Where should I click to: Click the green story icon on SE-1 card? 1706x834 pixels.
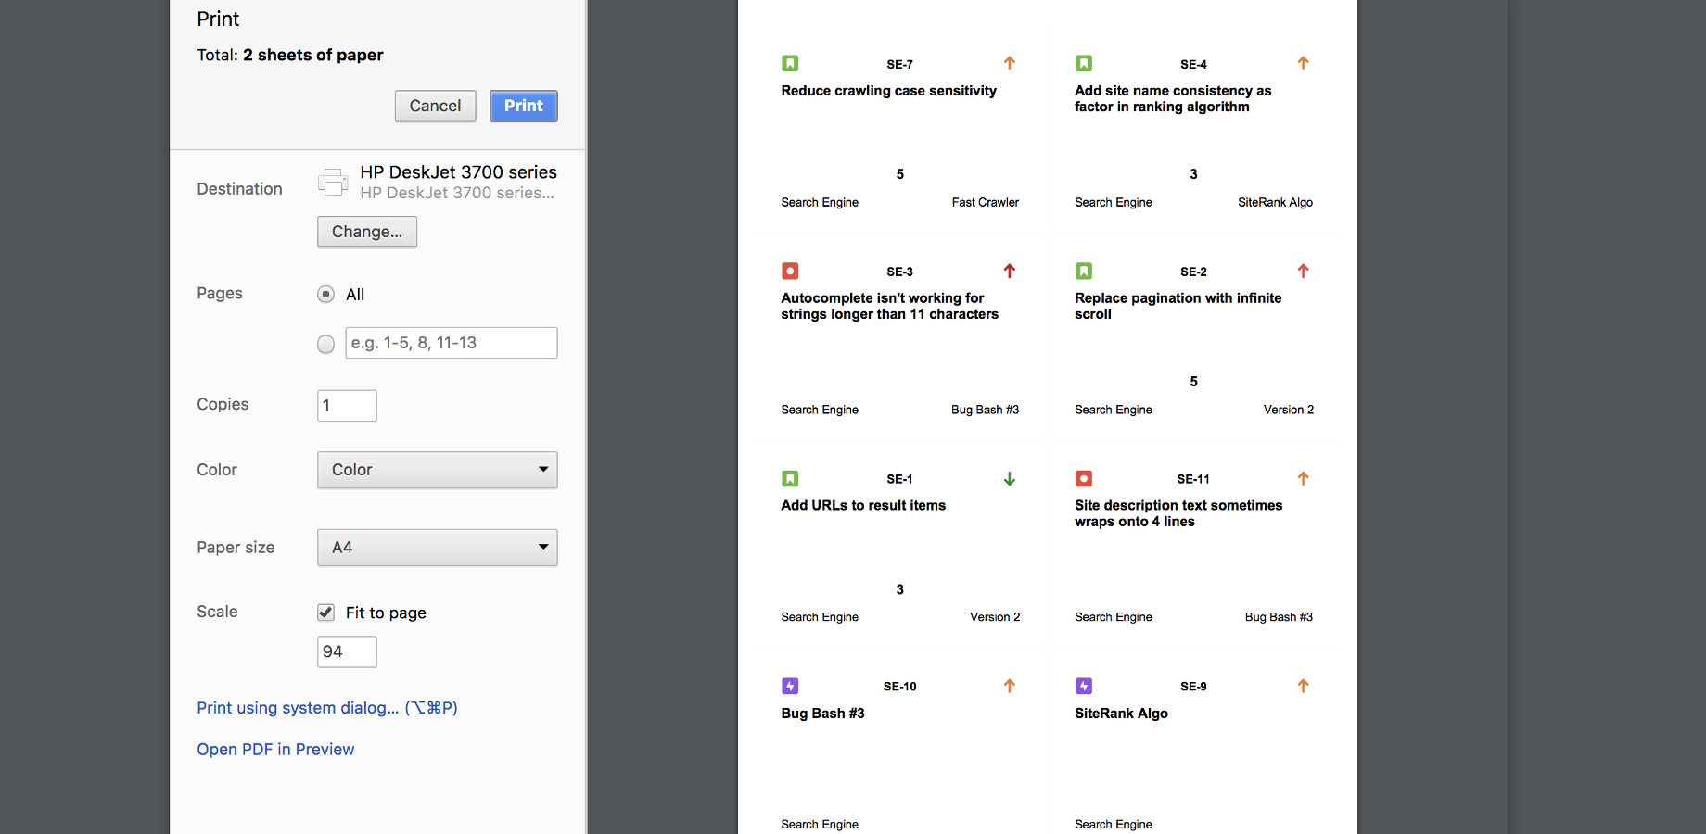[x=790, y=478]
